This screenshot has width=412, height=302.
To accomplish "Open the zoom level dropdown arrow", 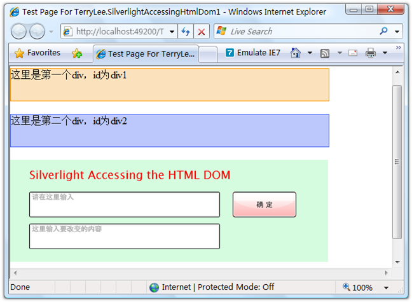I will [385, 287].
